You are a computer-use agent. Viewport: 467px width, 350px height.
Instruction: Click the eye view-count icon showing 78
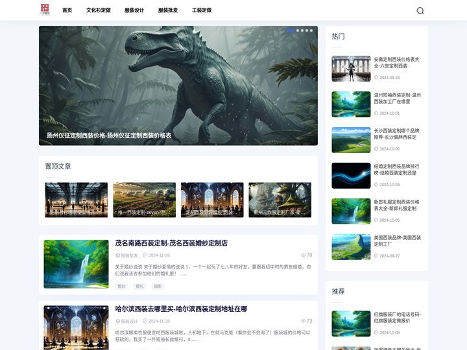click(303, 255)
